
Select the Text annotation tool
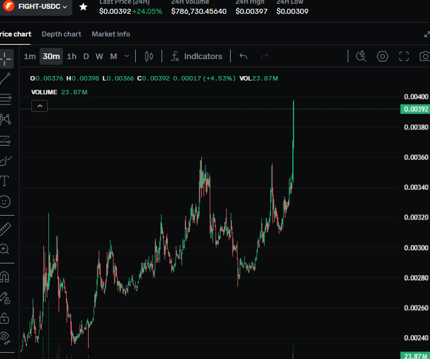[x=4, y=181]
